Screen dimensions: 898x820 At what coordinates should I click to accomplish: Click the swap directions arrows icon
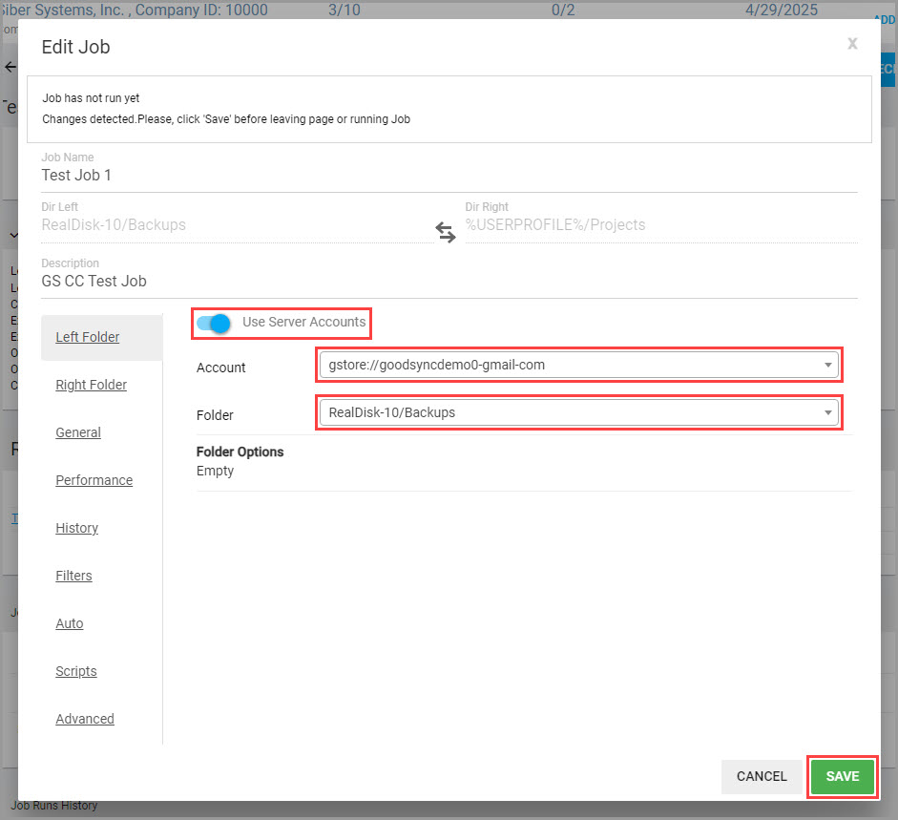pyautogui.click(x=446, y=232)
